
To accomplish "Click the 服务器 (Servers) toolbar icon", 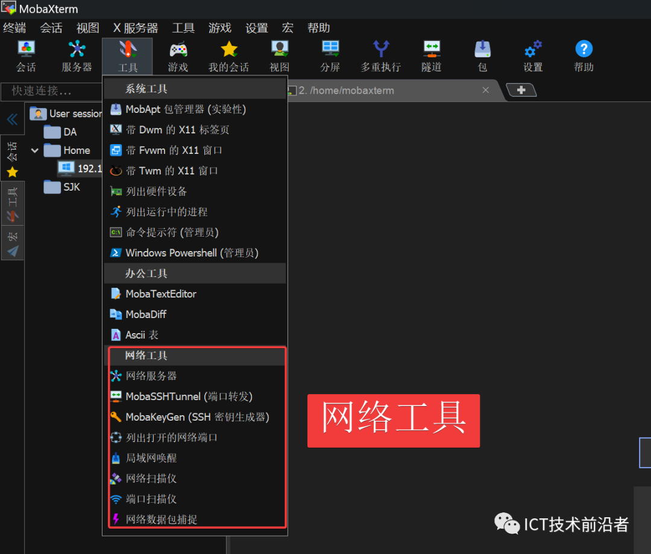I will [x=77, y=57].
